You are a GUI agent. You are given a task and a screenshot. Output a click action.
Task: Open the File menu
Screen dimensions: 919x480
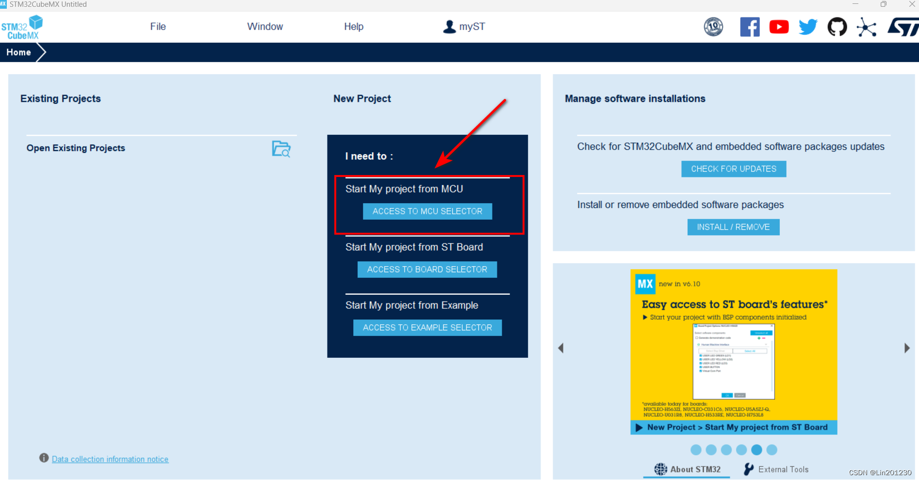[158, 27]
